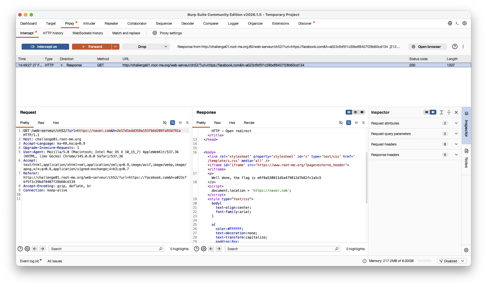Open Burp settings gear in top toolbar
487x287 pixels.
coord(465,23)
